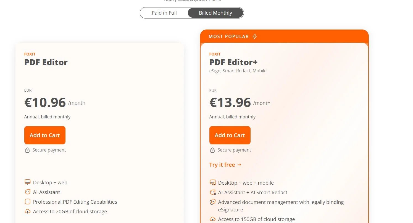
Task: Click the AI Smart Redact icon
Action: [x=213, y=192]
